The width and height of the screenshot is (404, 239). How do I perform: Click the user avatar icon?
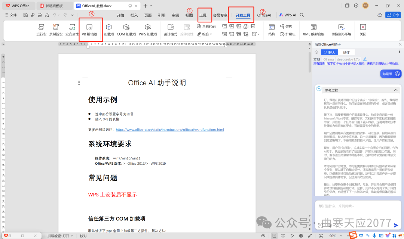pos(365,5)
